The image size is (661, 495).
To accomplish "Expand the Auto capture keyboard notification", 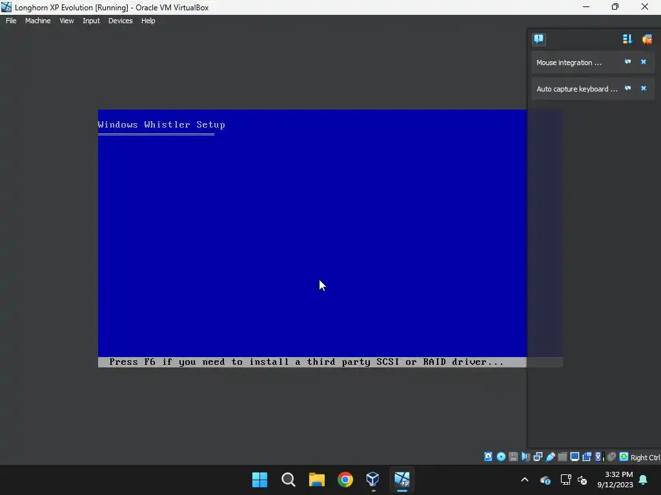I will 576,89.
